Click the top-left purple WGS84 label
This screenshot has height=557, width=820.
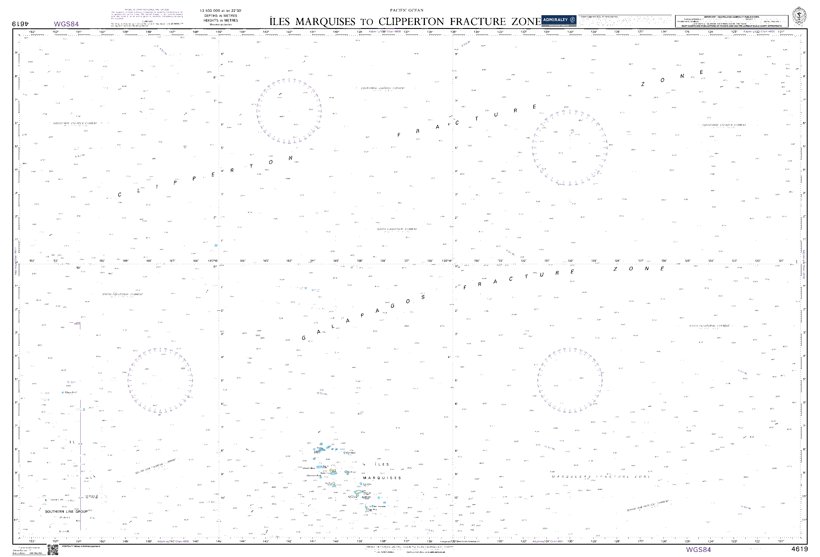(x=66, y=24)
